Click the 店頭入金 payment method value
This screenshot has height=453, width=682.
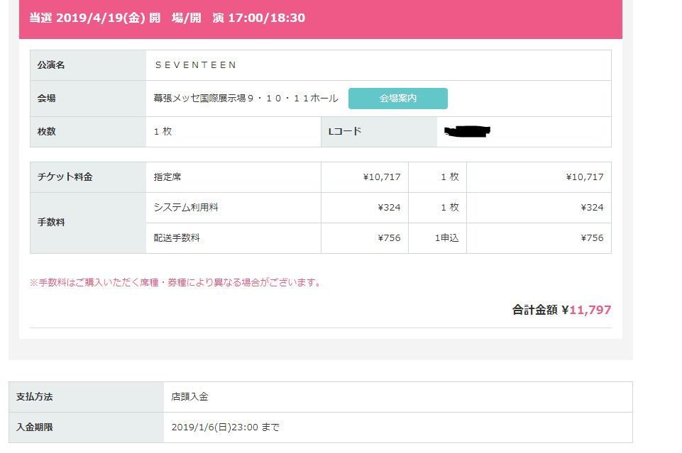point(189,397)
